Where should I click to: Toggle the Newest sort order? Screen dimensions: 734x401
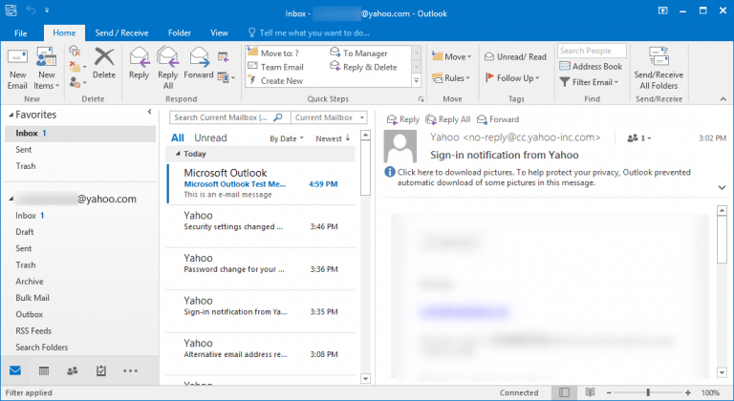point(333,138)
